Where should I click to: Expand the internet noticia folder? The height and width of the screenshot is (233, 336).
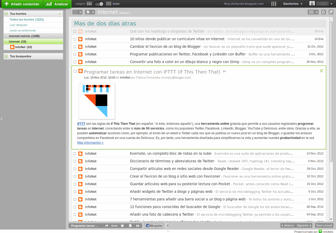[x=6, y=36]
